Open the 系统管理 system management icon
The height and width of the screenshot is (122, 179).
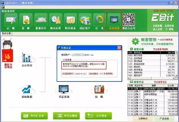click(114, 20)
